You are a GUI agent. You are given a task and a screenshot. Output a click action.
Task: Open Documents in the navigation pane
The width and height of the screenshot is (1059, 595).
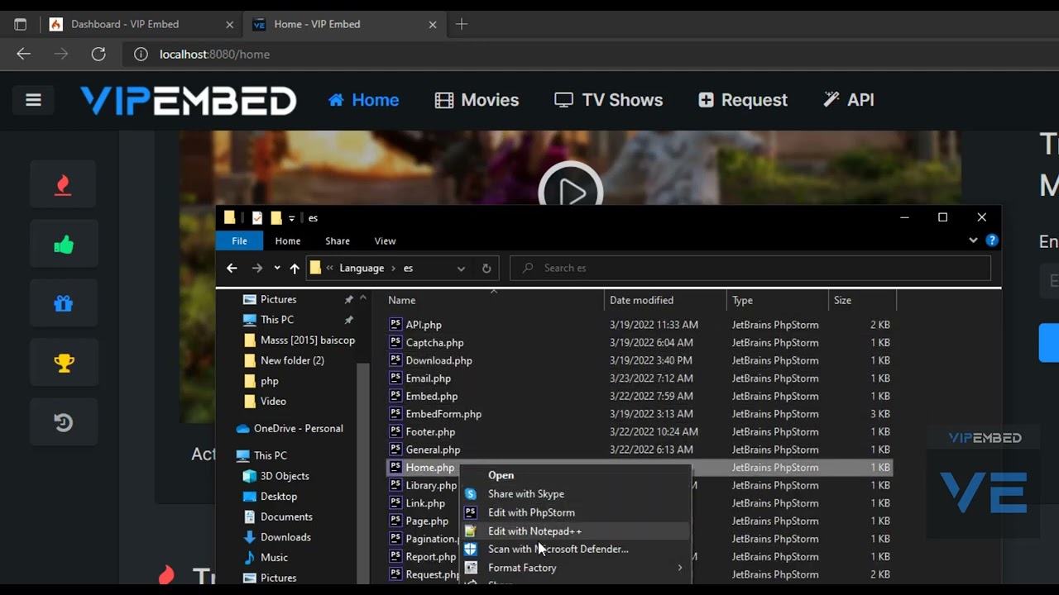click(x=286, y=516)
